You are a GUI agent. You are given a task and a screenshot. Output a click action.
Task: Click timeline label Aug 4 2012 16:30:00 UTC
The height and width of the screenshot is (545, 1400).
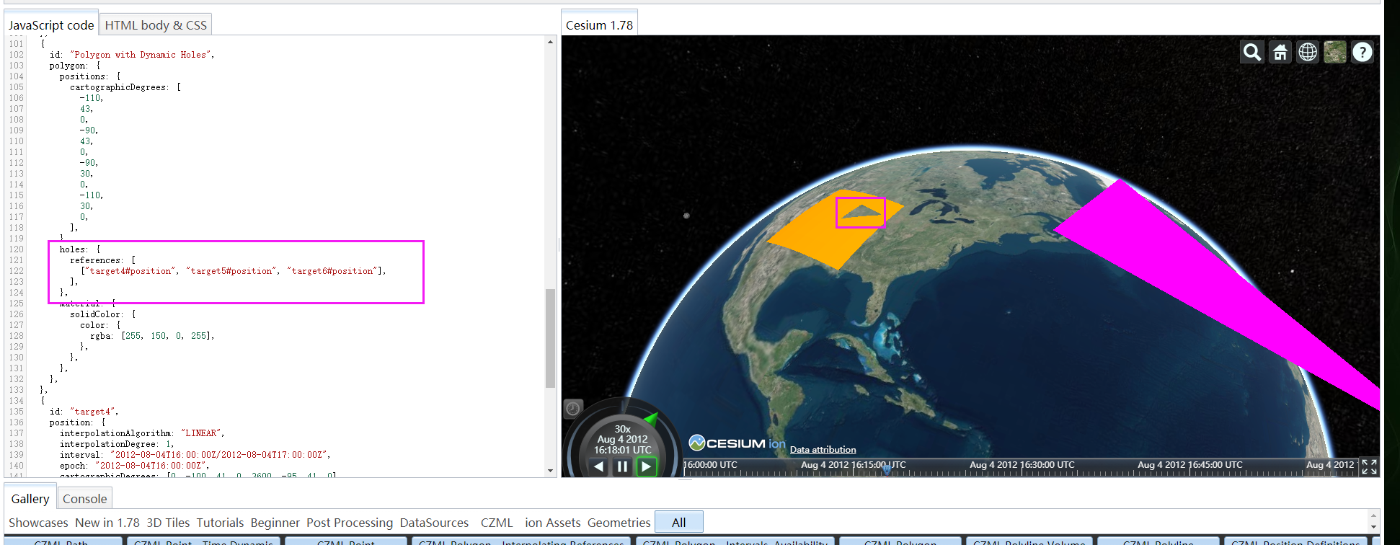click(x=1022, y=465)
